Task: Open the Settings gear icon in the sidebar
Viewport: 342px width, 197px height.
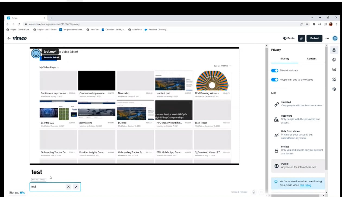Action: pos(334,89)
